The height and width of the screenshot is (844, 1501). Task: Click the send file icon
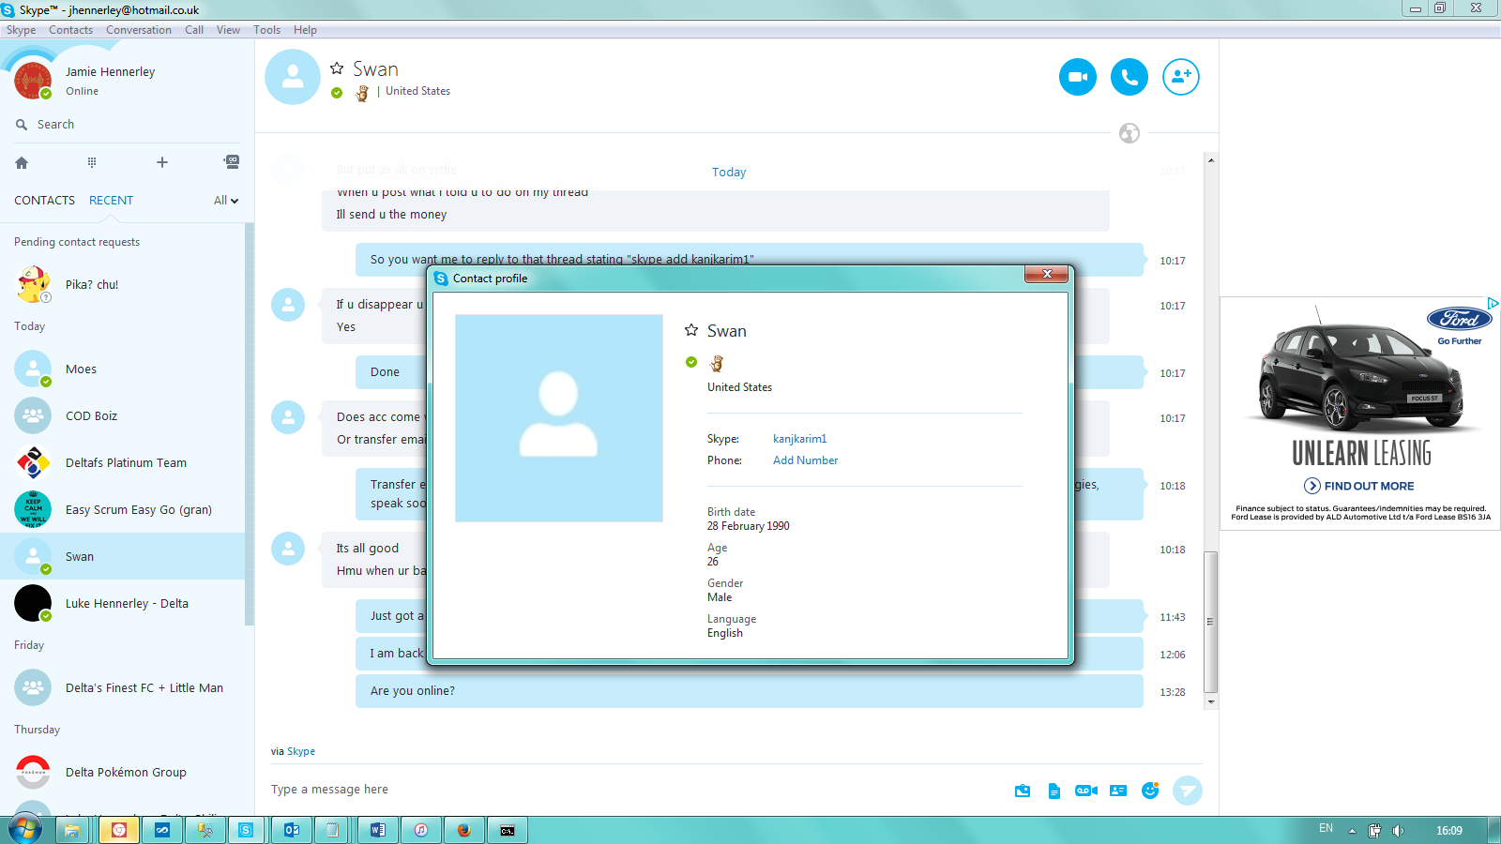(x=1054, y=791)
